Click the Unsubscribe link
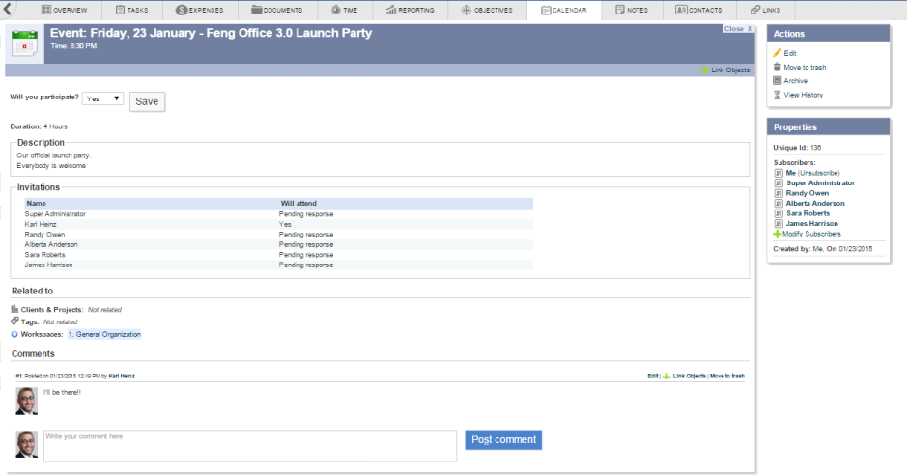Viewport: 907px width, 475px height. click(818, 173)
